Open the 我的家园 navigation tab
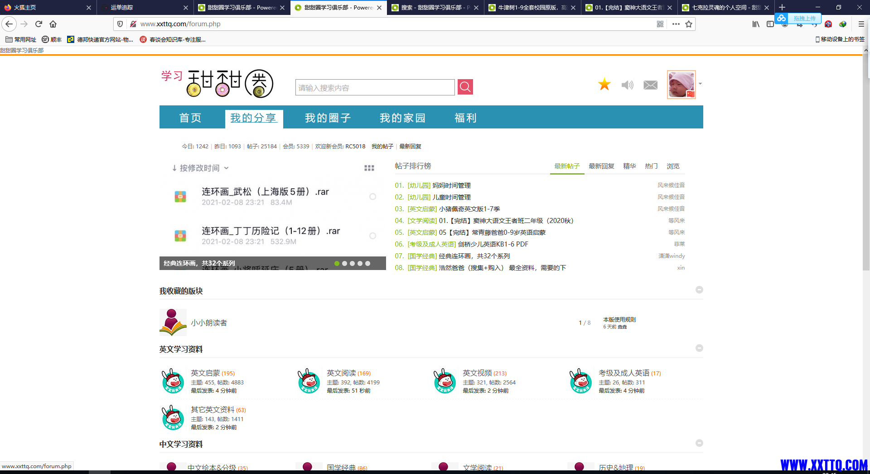This screenshot has width=870, height=474. [403, 118]
